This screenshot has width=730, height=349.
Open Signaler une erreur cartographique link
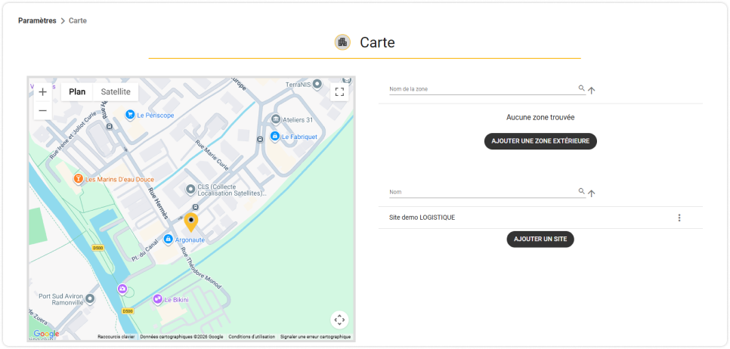coord(315,337)
